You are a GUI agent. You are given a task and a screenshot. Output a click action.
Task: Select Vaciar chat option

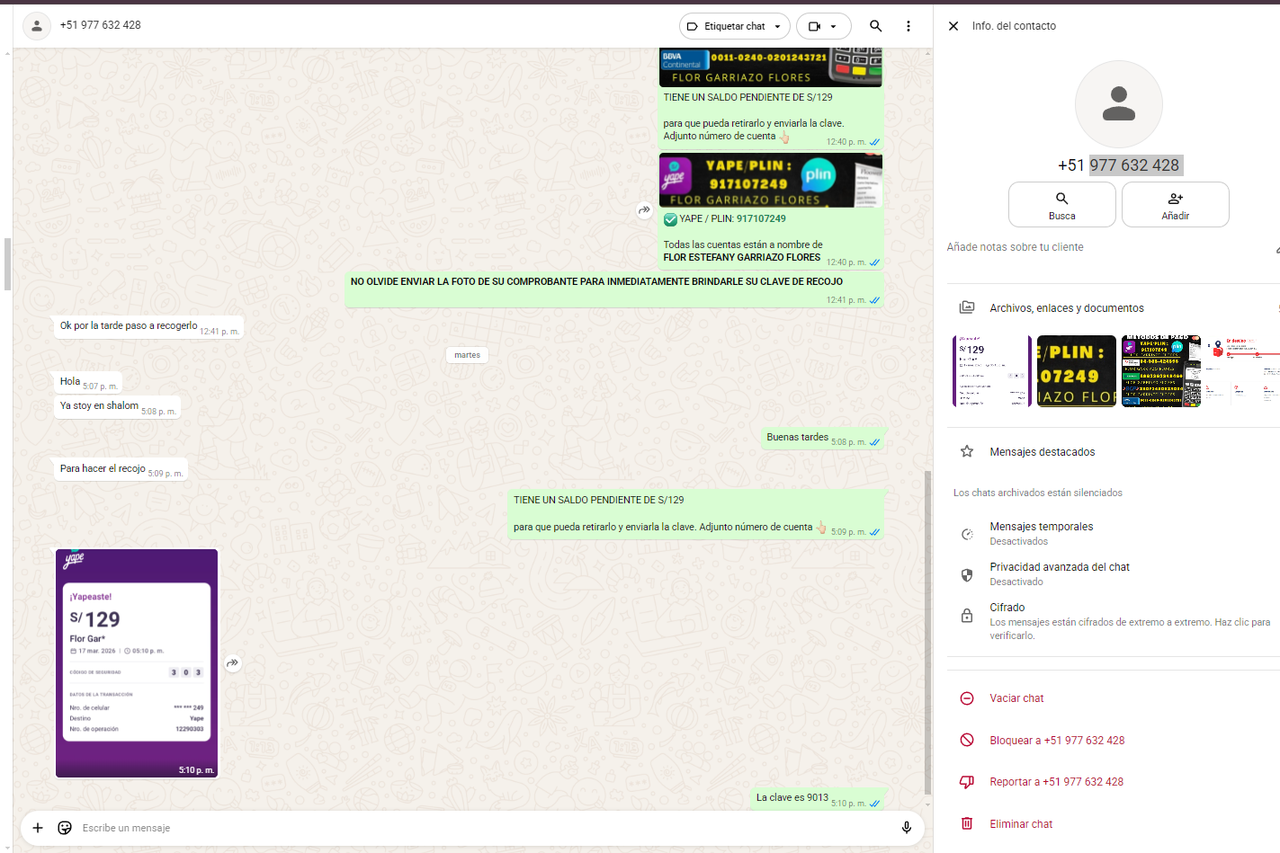[x=1016, y=698]
